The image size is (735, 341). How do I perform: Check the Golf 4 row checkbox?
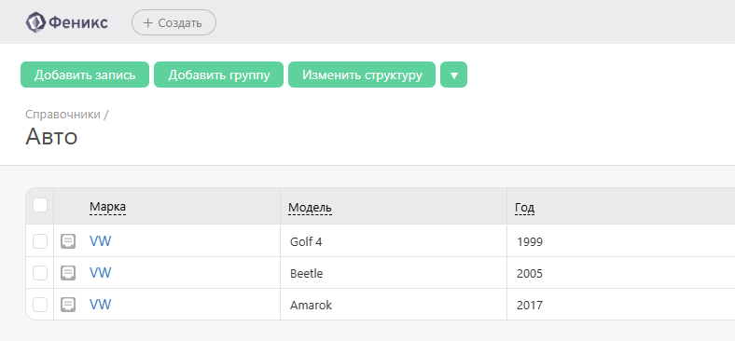tap(40, 241)
